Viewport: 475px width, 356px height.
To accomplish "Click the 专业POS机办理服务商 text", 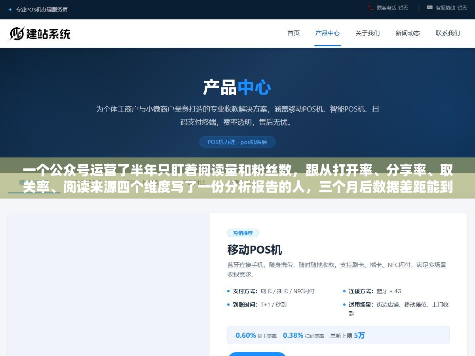I will 42,9.
